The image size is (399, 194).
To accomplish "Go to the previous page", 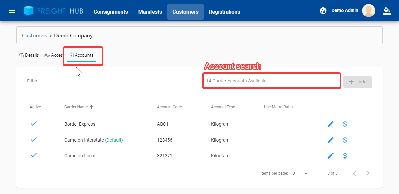I will pyautogui.click(x=355, y=173).
